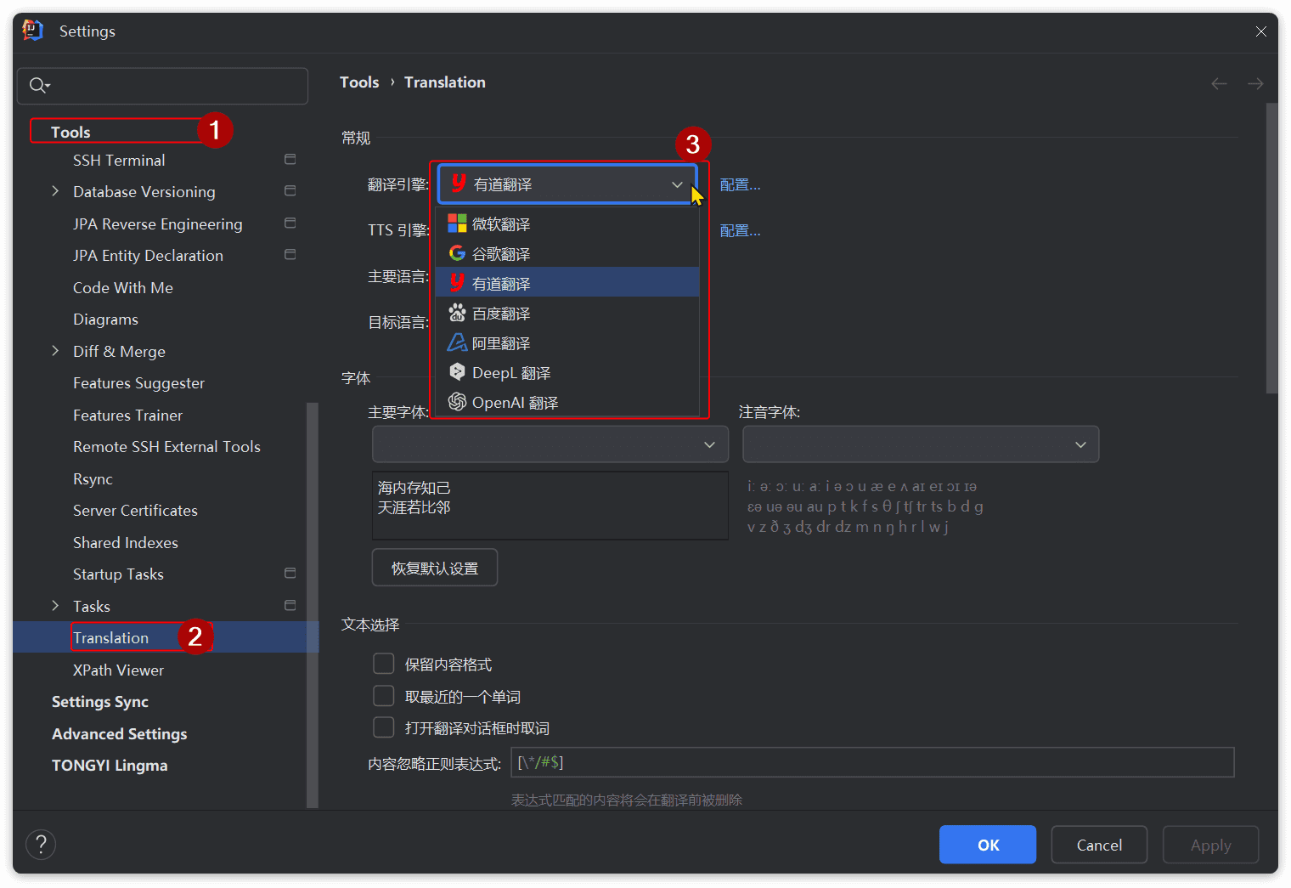Screen dimensions: 1291x888
Task: Select Rsync settings item
Action: [93, 478]
